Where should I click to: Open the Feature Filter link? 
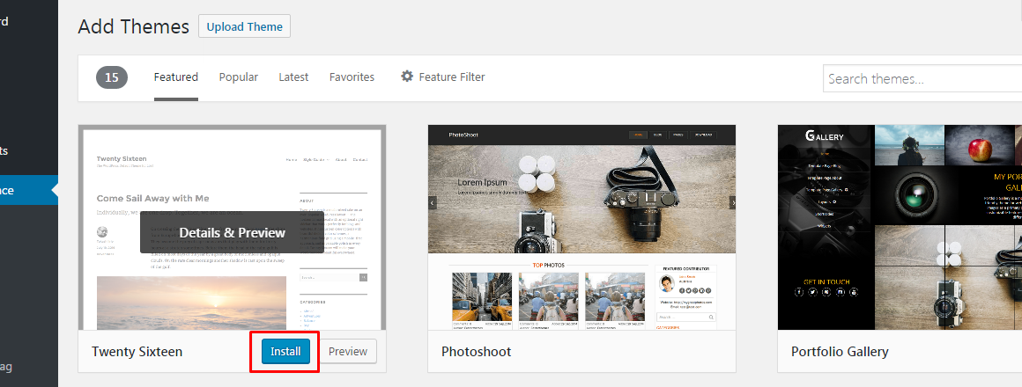click(x=452, y=77)
